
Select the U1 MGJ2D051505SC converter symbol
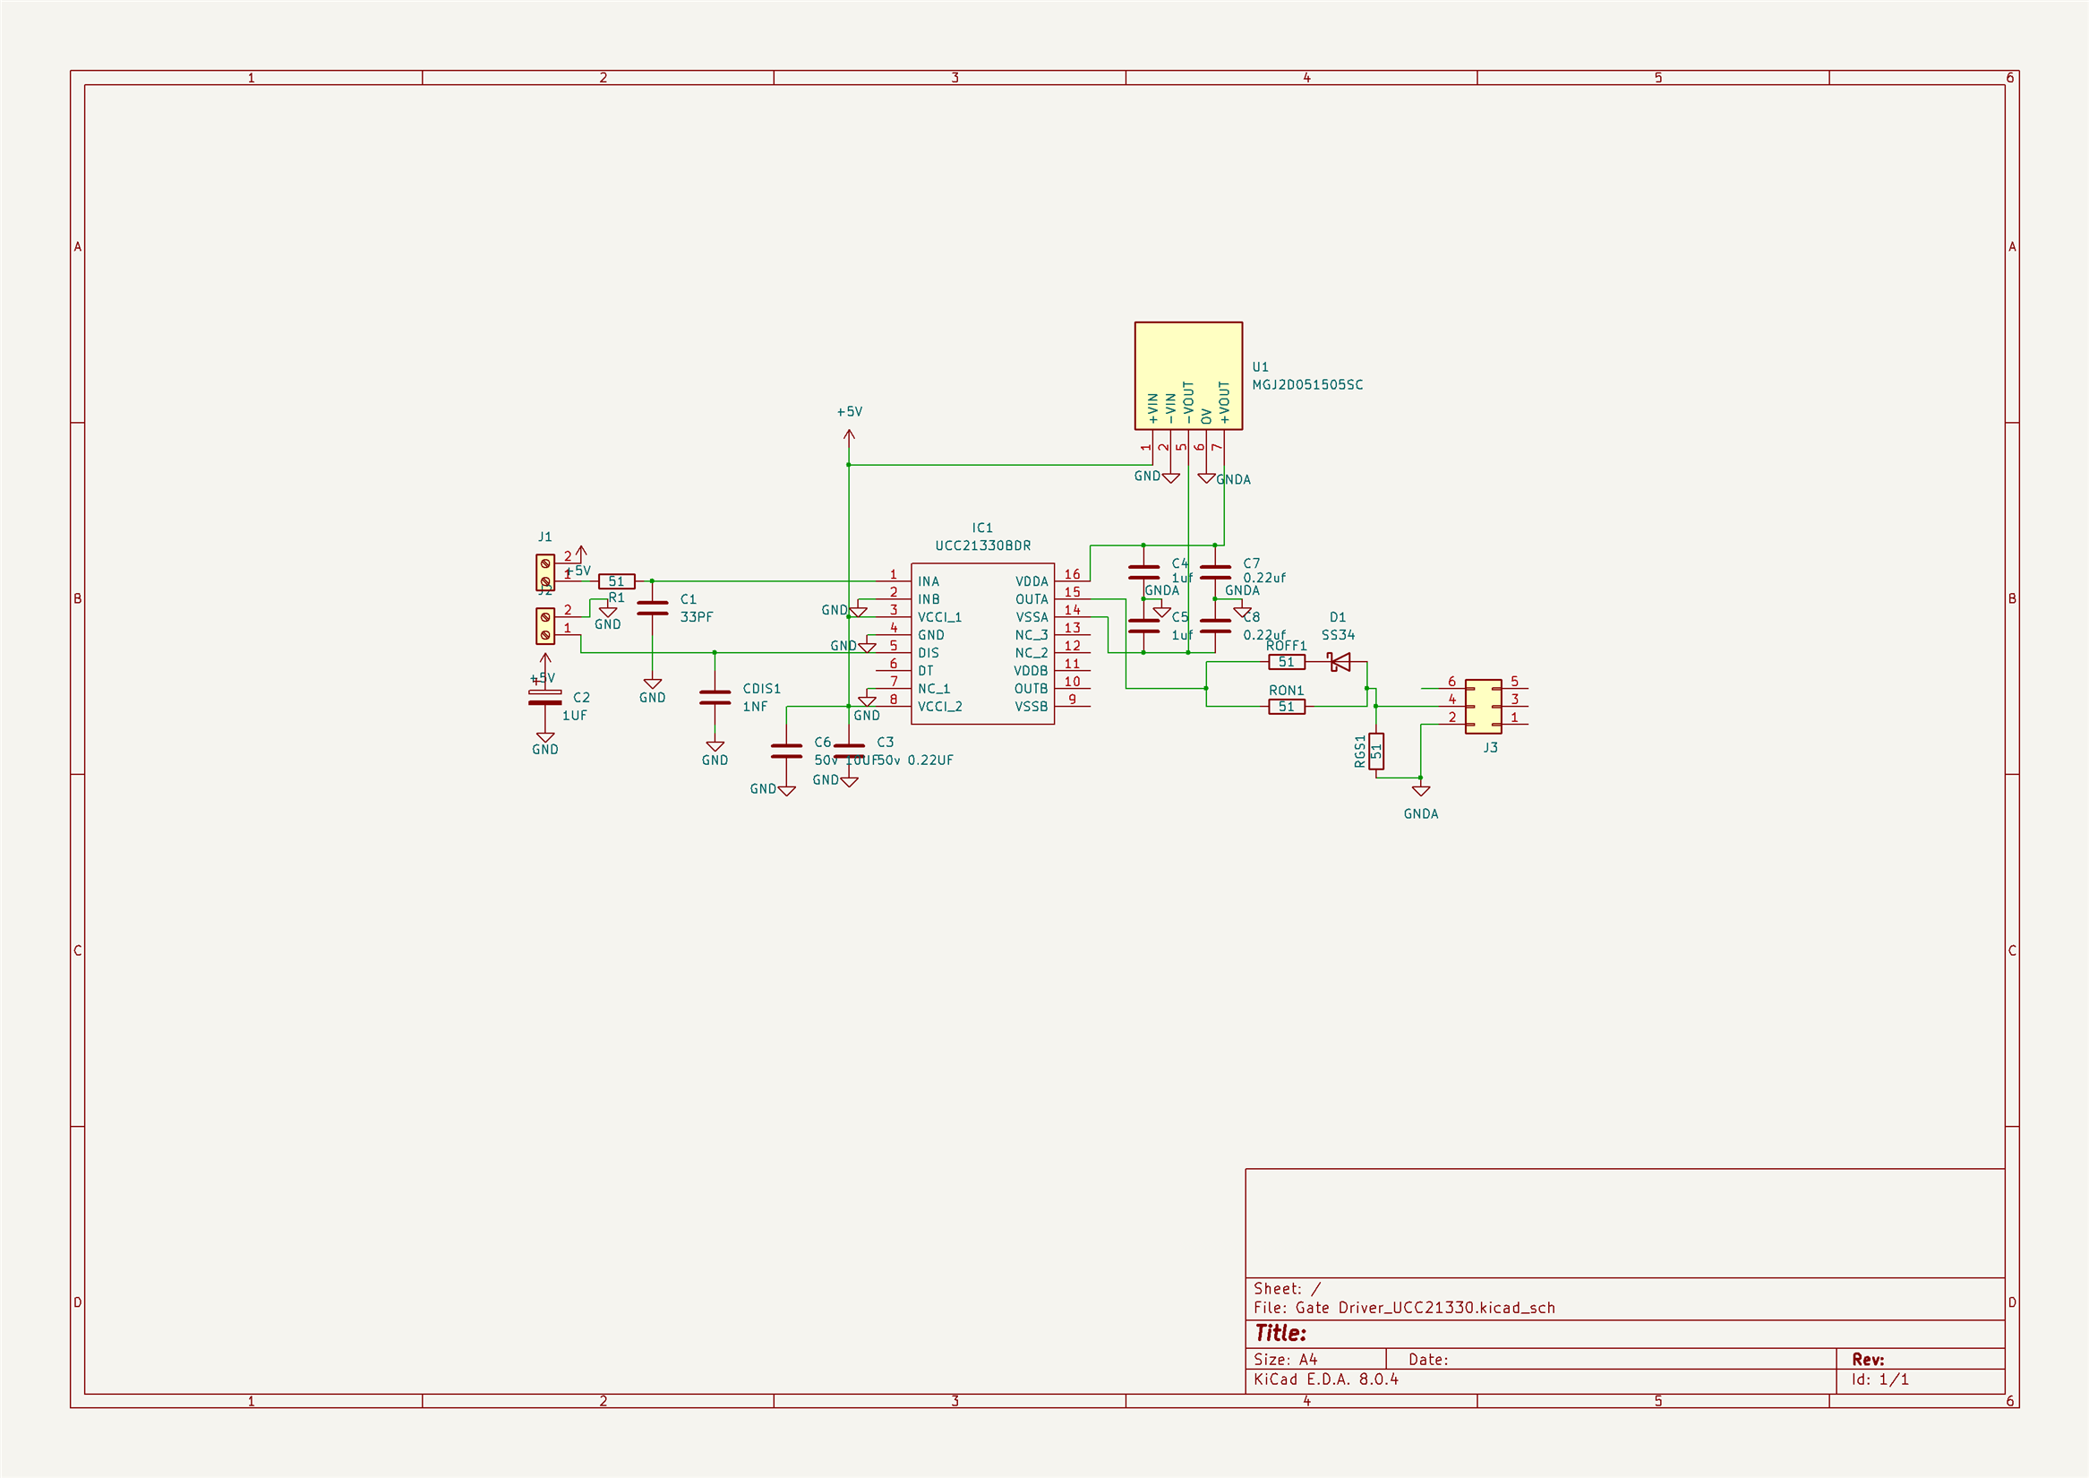click(1188, 376)
